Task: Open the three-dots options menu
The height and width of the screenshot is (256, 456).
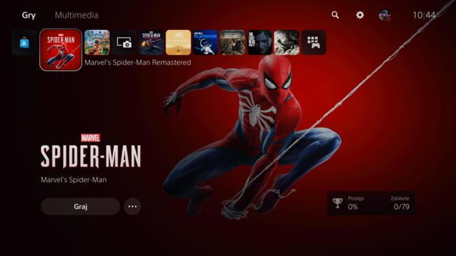Action: tap(133, 206)
